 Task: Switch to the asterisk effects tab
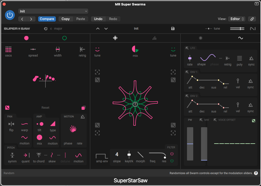[200, 38]
